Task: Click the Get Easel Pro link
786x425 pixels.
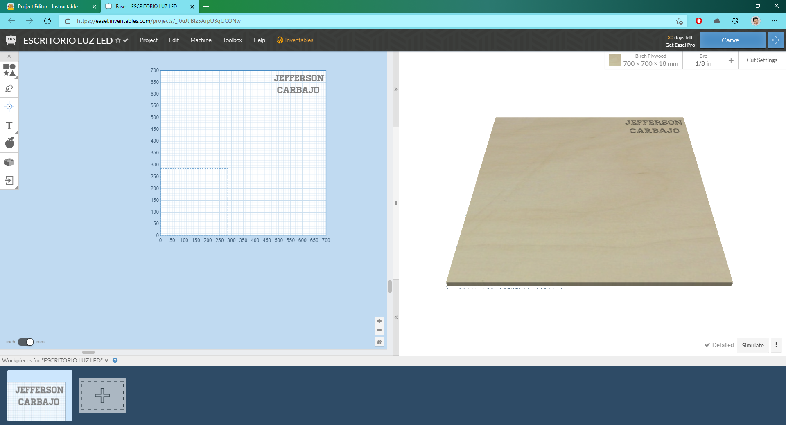Action: click(680, 45)
